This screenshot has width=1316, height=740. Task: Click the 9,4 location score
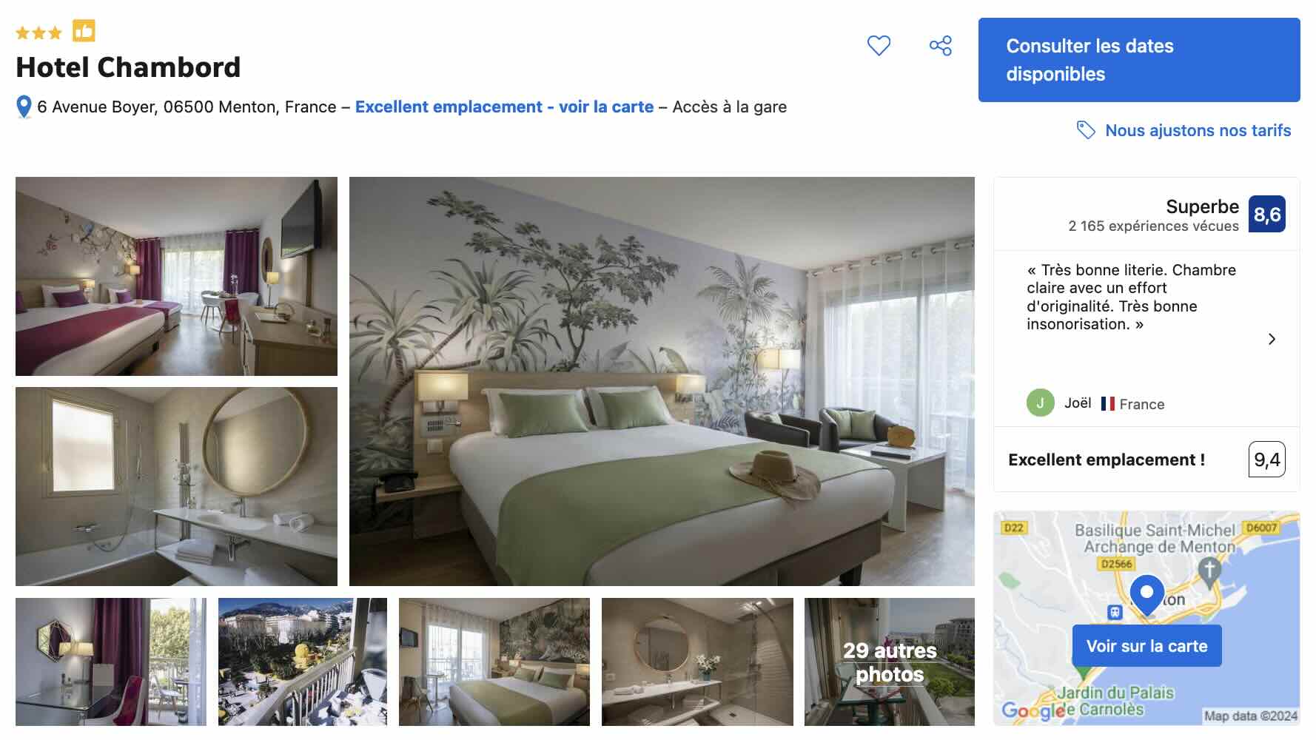(1267, 460)
